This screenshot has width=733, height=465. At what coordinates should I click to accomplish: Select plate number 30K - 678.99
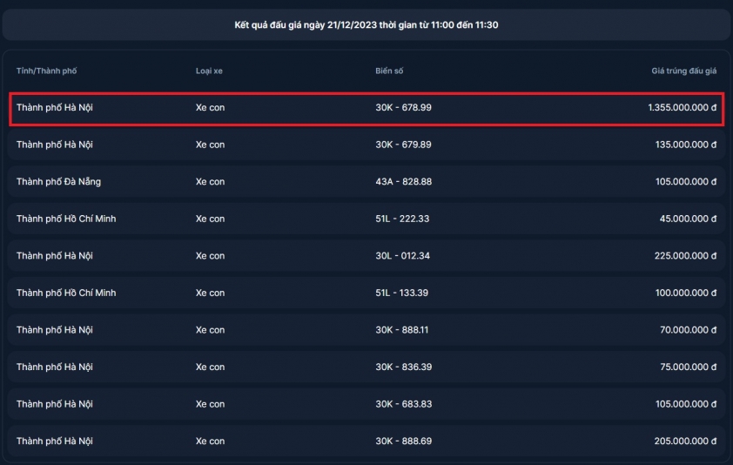coord(404,108)
